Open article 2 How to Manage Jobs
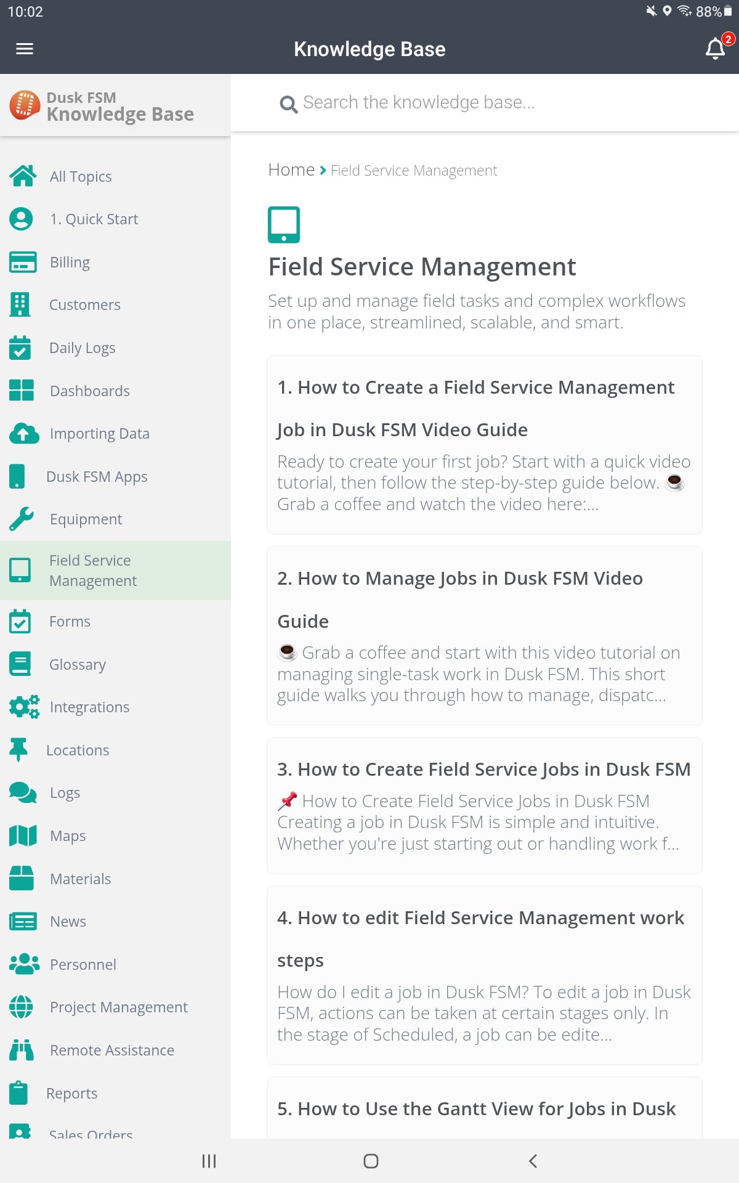The width and height of the screenshot is (739, 1183). tap(485, 636)
